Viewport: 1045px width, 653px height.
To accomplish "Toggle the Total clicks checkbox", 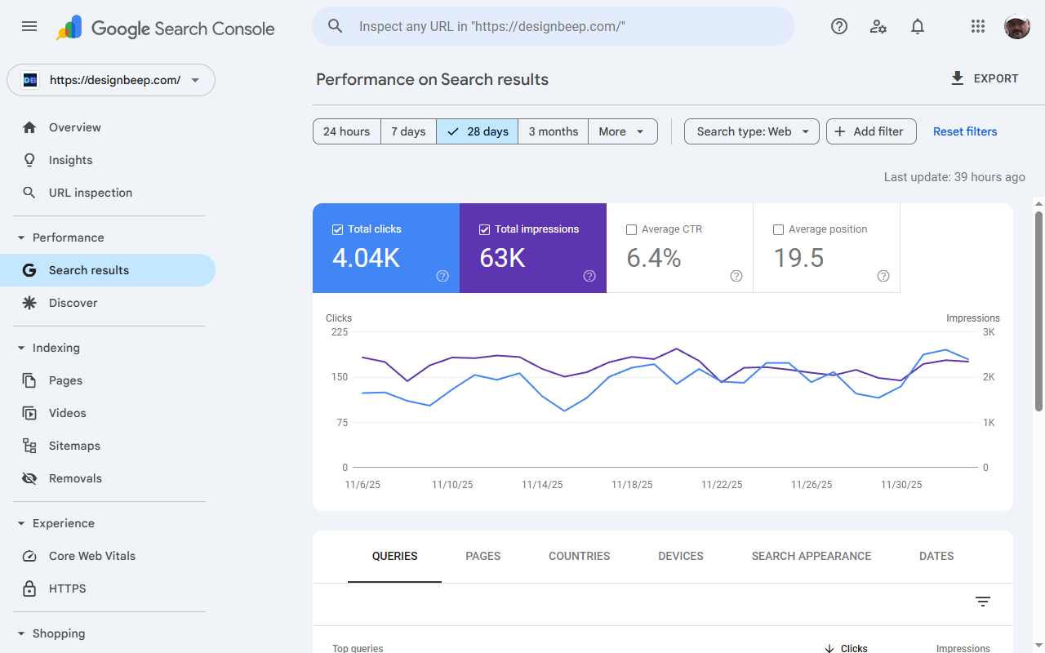I will [337, 229].
